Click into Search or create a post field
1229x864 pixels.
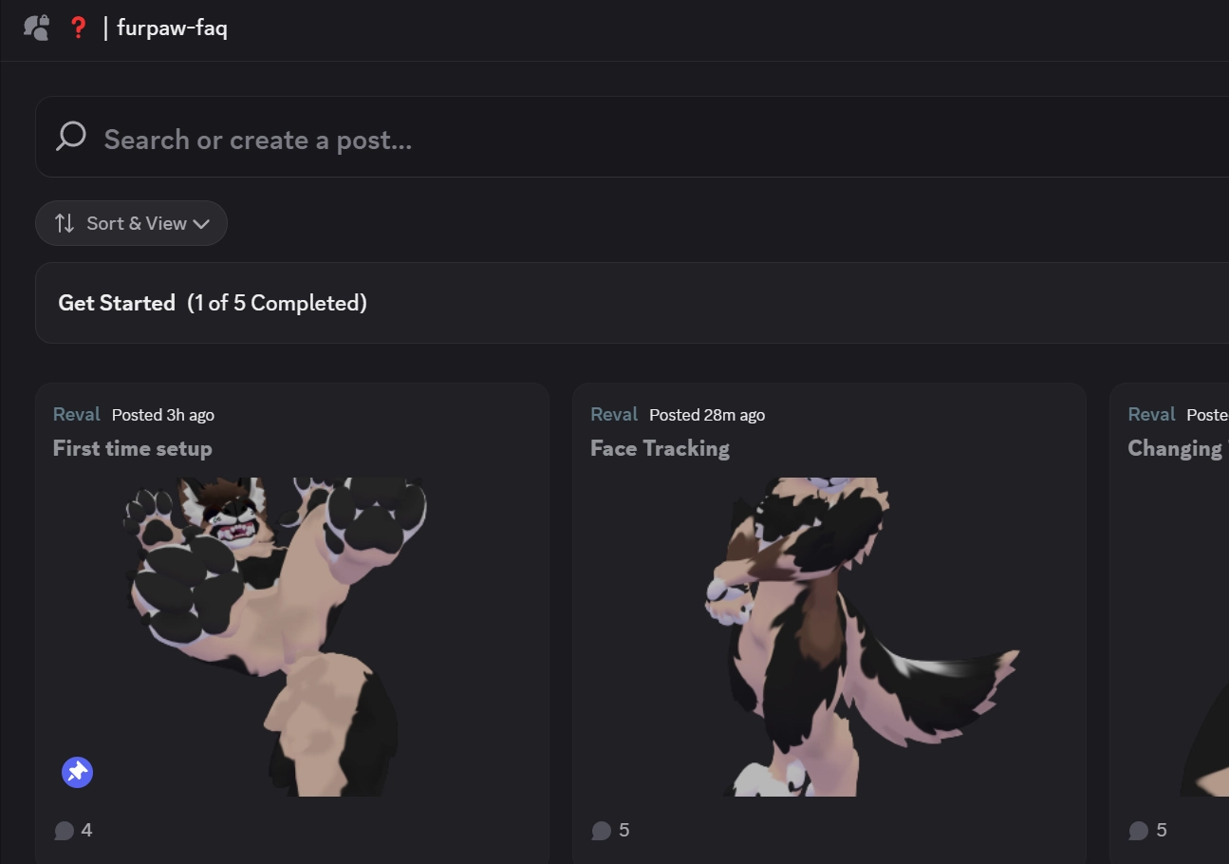[632, 137]
